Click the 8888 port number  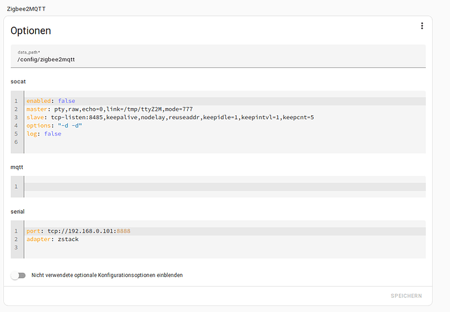(123, 231)
